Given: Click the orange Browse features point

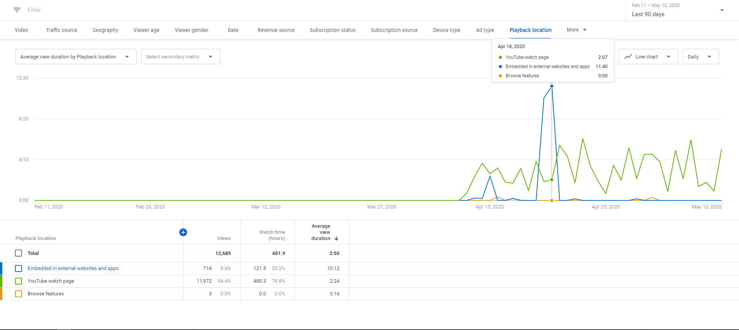Looking at the screenshot, I should (x=552, y=200).
